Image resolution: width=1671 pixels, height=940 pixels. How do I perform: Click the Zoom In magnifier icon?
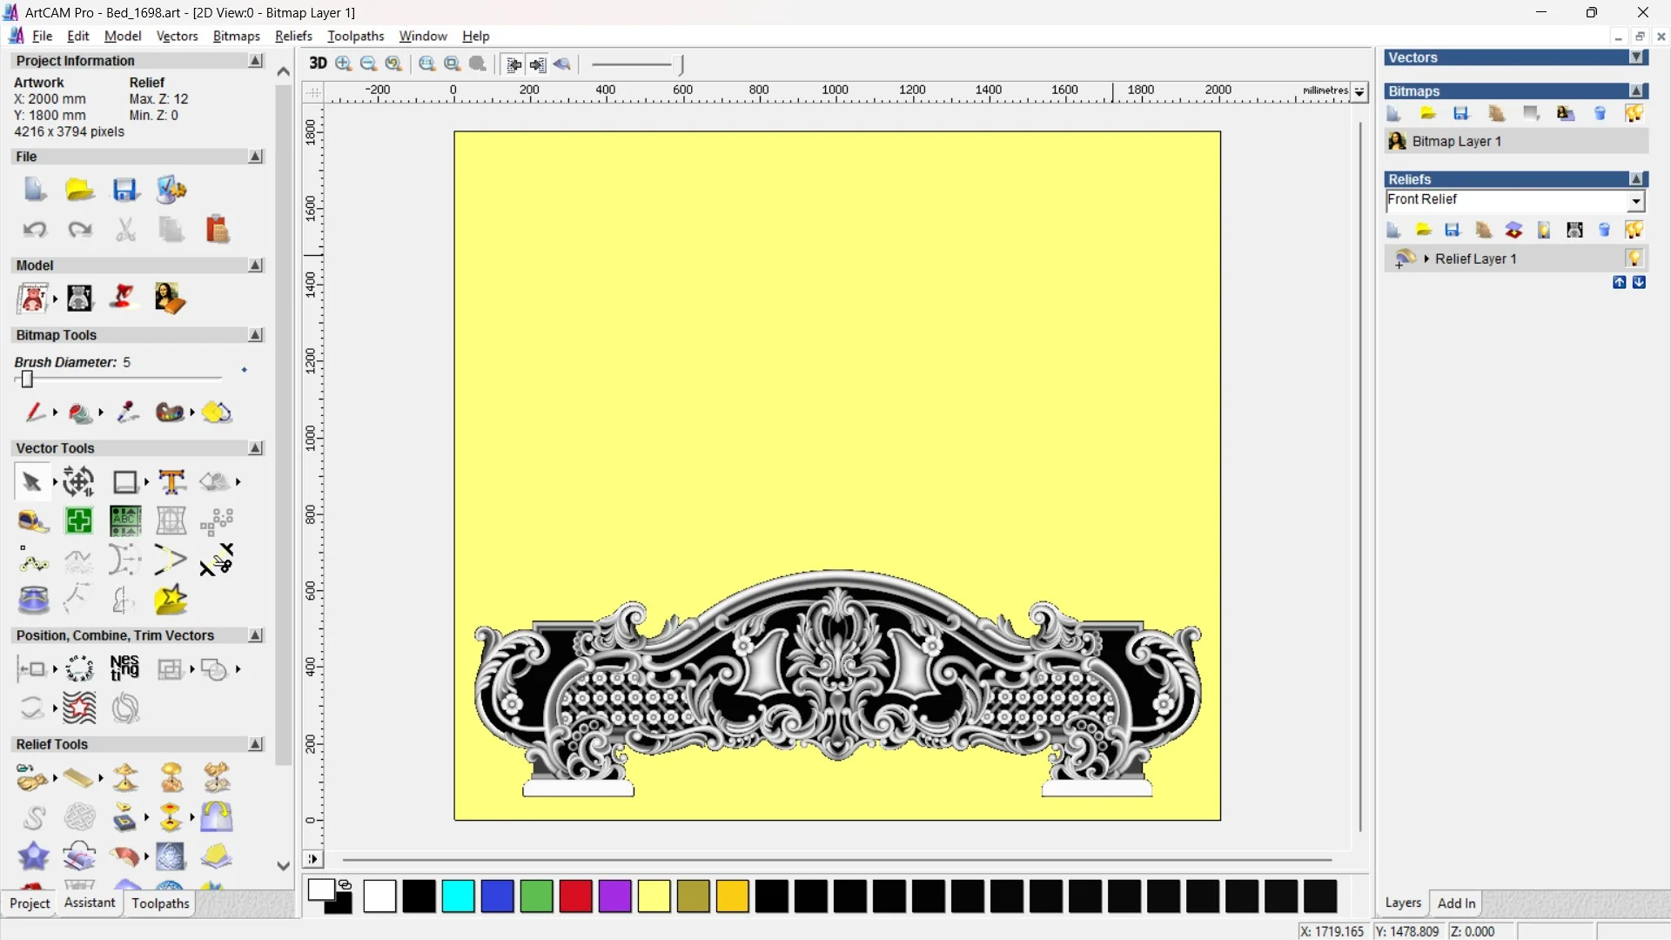pos(344,64)
